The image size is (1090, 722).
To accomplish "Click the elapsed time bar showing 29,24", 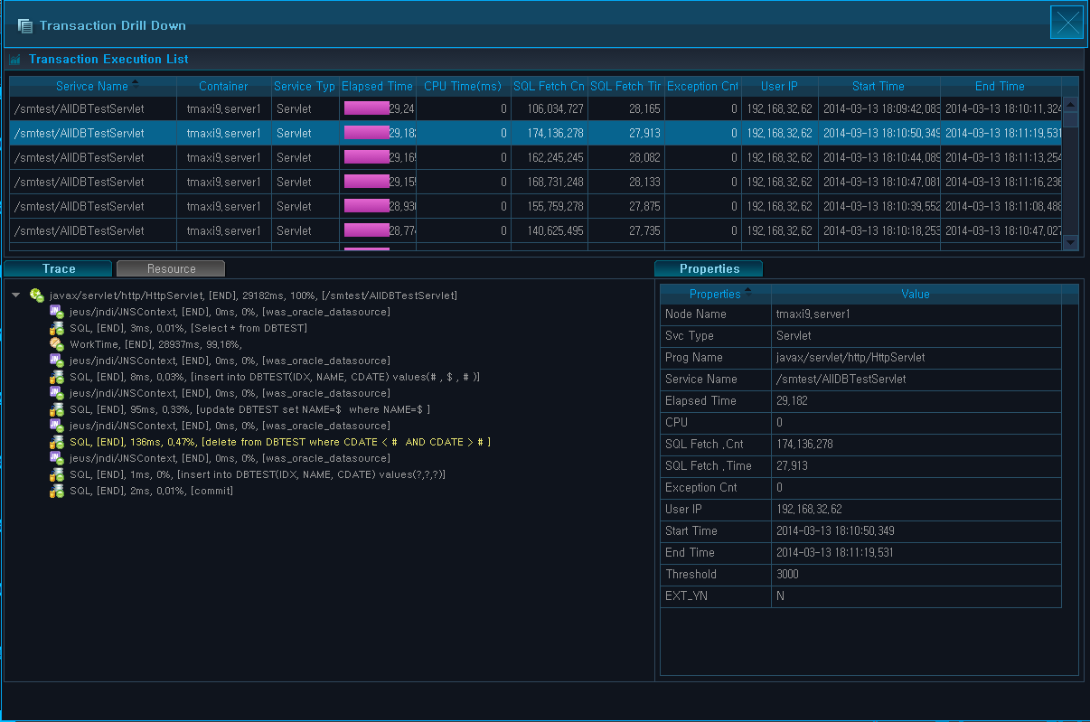I will pyautogui.click(x=367, y=108).
